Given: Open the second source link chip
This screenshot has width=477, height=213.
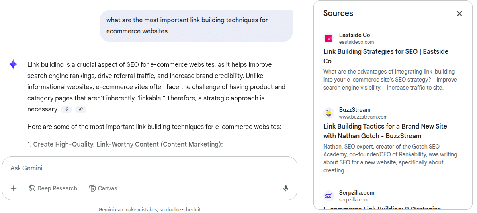Looking at the screenshot, I should coord(81,109).
